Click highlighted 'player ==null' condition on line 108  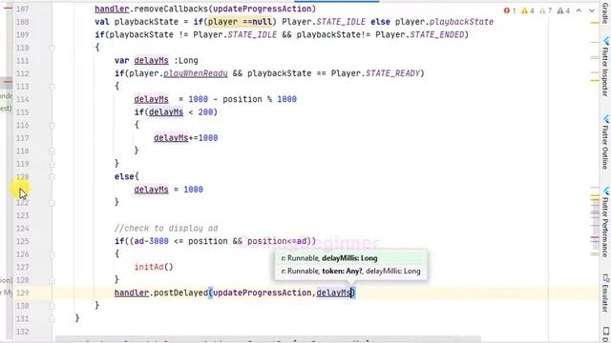coord(240,22)
